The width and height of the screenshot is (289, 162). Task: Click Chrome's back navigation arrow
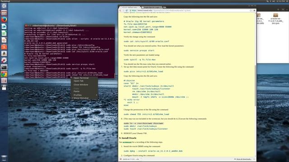tap(121, 10)
